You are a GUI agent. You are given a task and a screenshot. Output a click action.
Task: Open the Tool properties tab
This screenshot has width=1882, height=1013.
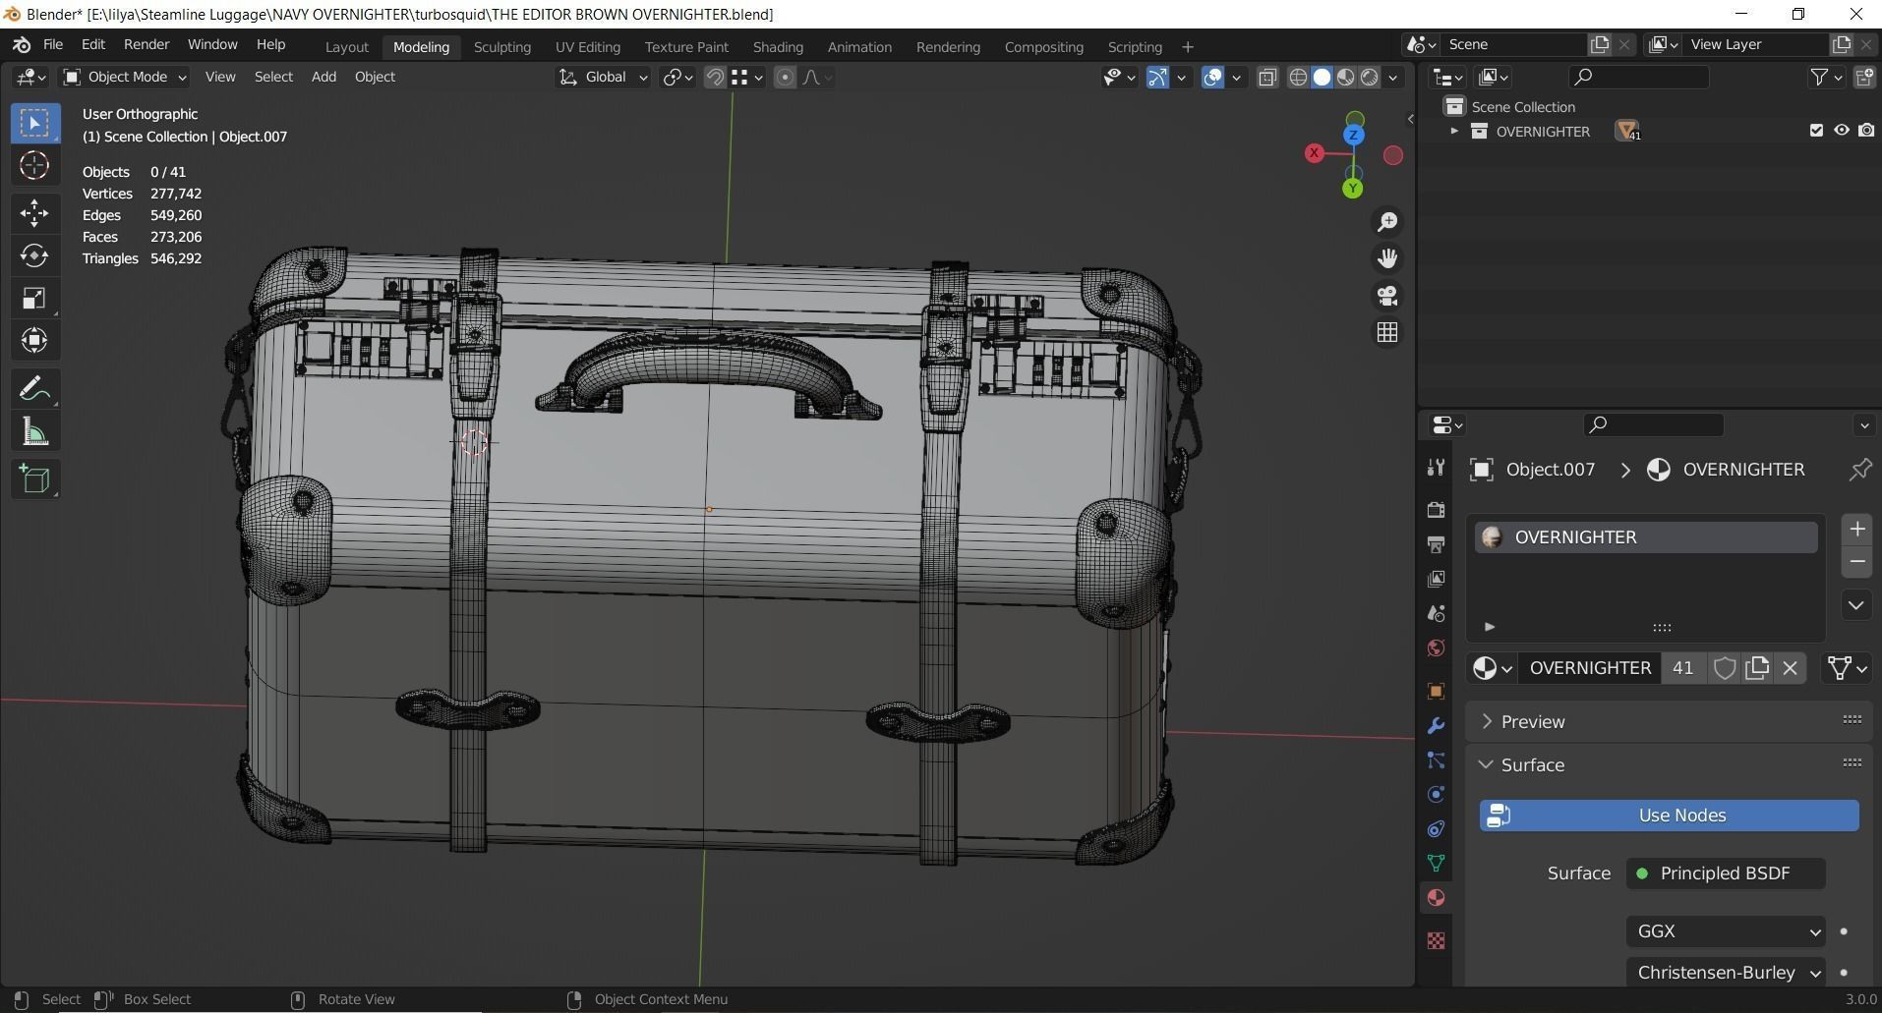point(1436,469)
